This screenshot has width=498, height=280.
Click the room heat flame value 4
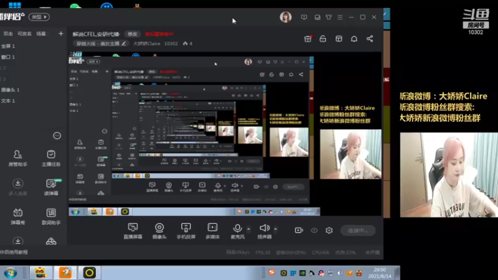click(187, 44)
